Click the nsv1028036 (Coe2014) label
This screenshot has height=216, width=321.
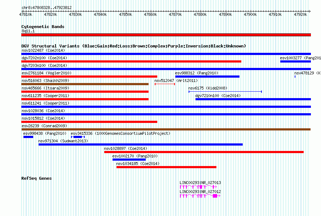[43, 111]
